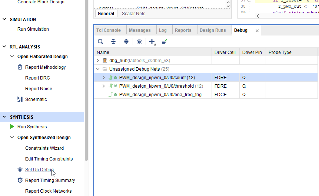Click the green-check connect icon in Debug toolbar
The width and height of the screenshot is (319, 196).
164,41
